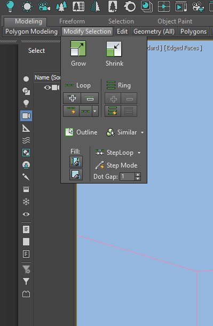Click the Outline button
The height and width of the screenshot is (326, 213).
[81, 132]
